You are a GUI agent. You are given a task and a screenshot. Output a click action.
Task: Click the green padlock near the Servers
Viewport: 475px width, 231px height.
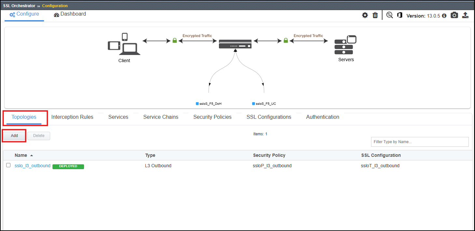[x=286, y=40]
